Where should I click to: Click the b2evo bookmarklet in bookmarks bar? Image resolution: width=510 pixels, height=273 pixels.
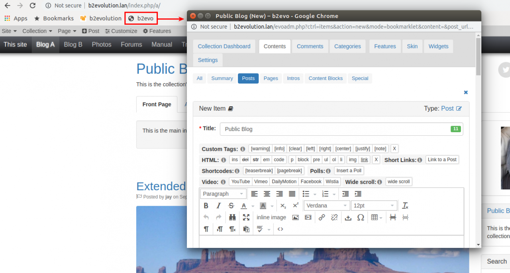coord(141,18)
